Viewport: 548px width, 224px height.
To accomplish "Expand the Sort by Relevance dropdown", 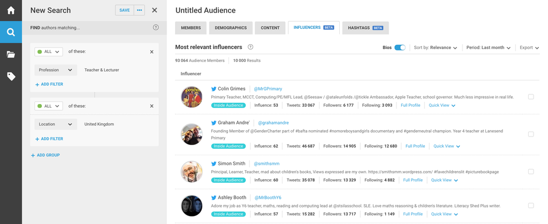I will click(x=436, y=47).
